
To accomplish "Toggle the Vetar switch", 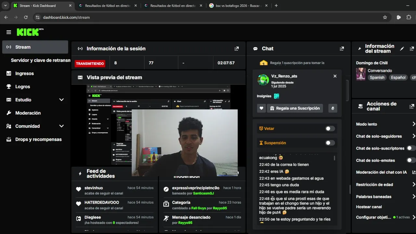I will (330, 129).
